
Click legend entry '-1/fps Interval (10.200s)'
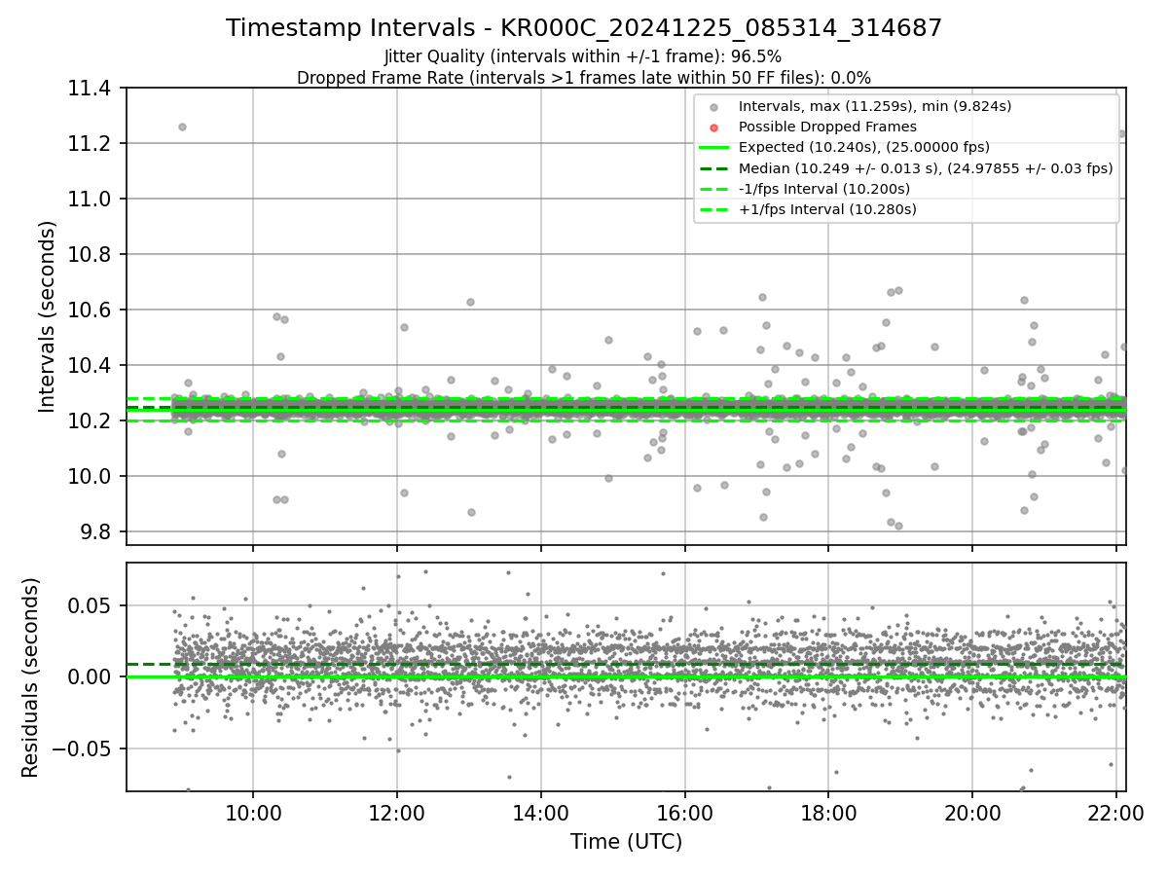(824, 189)
